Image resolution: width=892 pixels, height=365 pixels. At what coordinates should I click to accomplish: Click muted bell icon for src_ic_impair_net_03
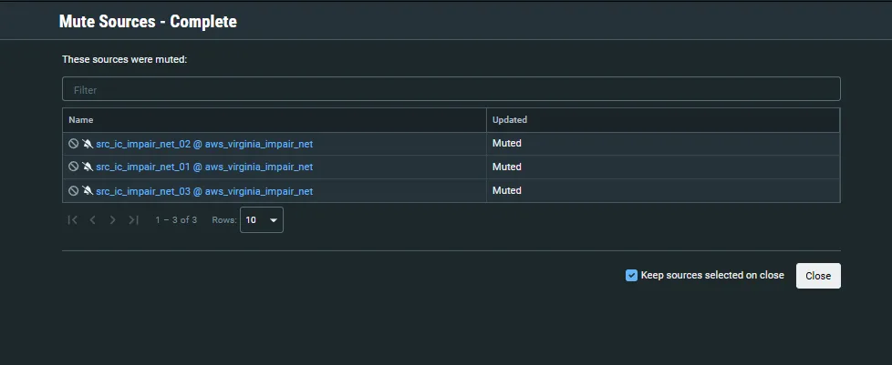pyautogui.click(x=87, y=191)
